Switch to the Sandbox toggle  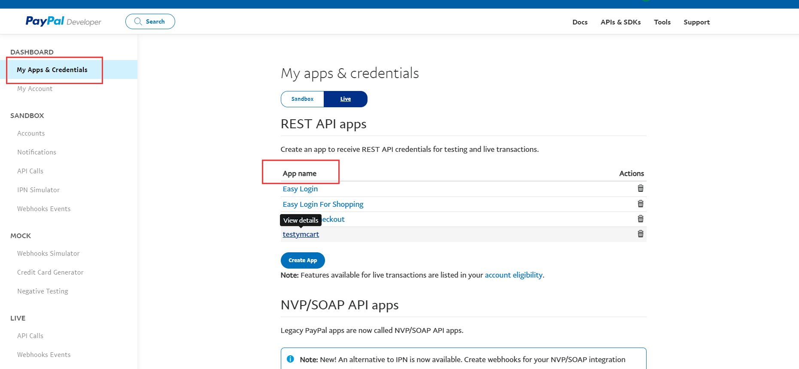point(302,99)
